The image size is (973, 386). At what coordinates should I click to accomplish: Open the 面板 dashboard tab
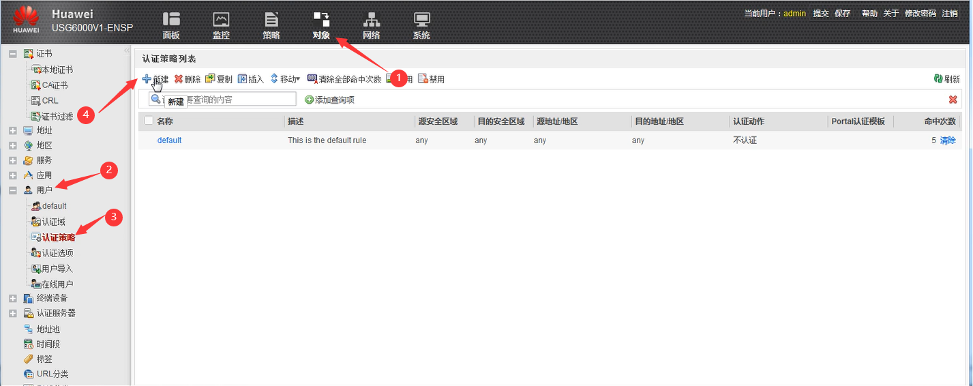pyautogui.click(x=171, y=26)
